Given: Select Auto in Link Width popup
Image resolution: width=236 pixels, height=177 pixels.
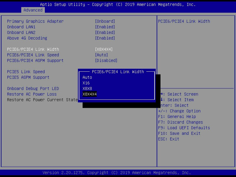Looking at the screenshot, I should click(x=87, y=77).
